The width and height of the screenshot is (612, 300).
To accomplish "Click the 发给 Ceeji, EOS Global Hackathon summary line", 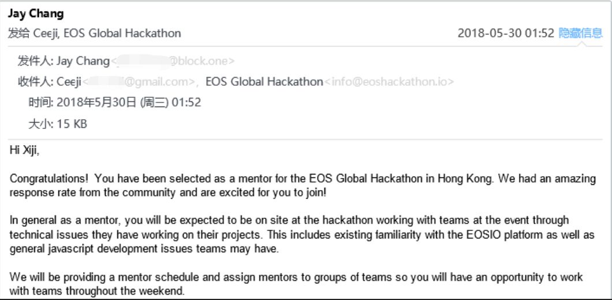I will (95, 33).
